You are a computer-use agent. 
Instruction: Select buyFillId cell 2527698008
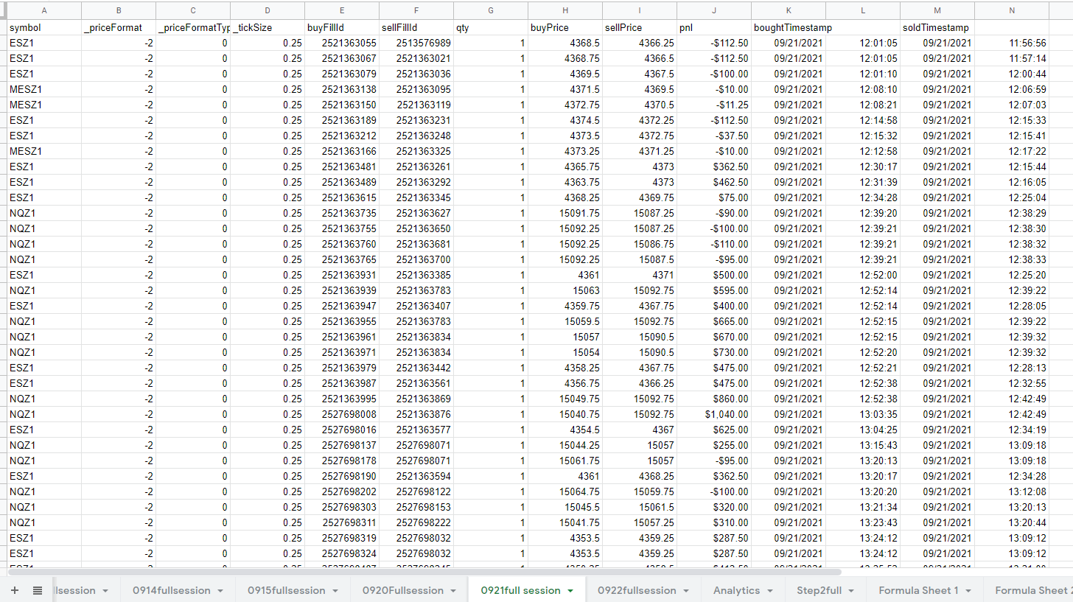pos(342,414)
